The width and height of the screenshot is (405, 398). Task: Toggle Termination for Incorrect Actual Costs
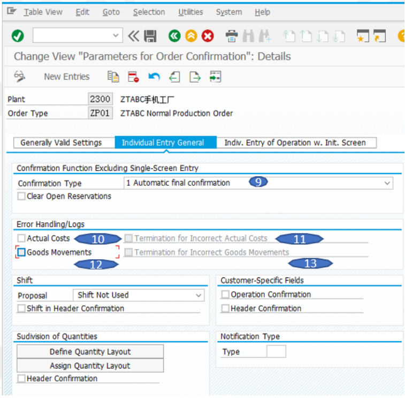[x=128, y=238]
